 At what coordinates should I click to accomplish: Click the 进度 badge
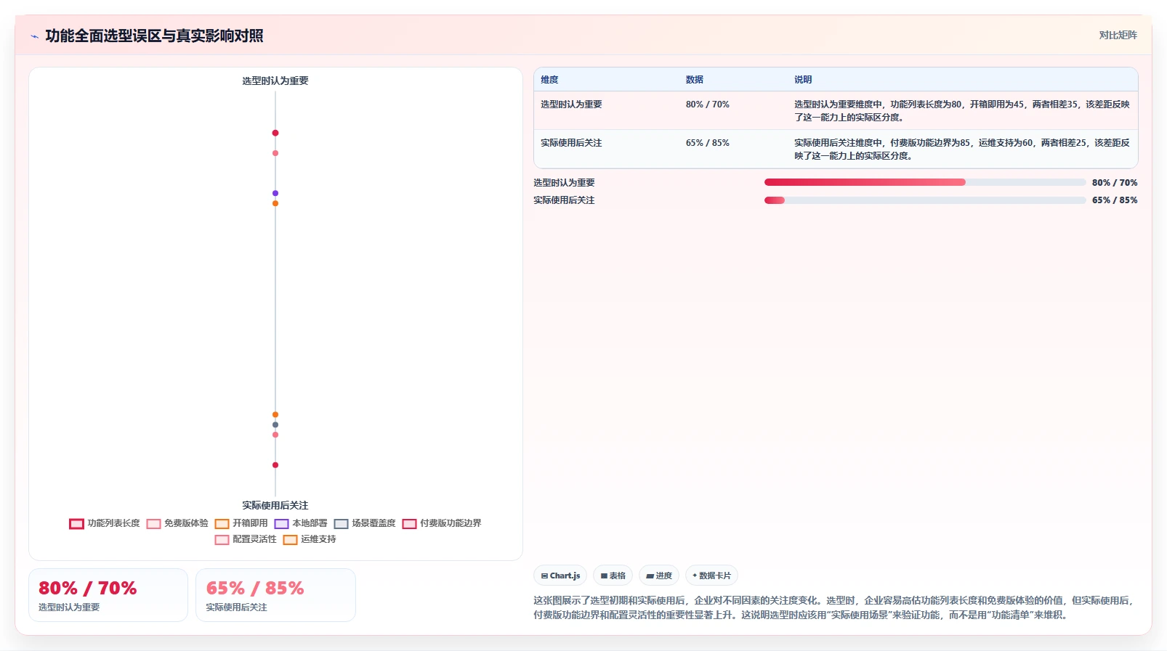pos(659,576)
